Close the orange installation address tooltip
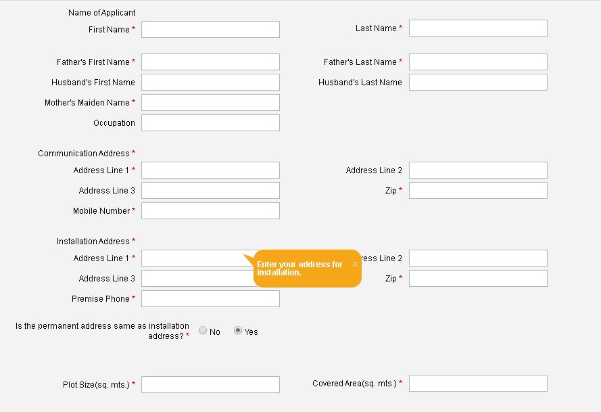Viewport: 601px width, 412px height. [355, 264]
